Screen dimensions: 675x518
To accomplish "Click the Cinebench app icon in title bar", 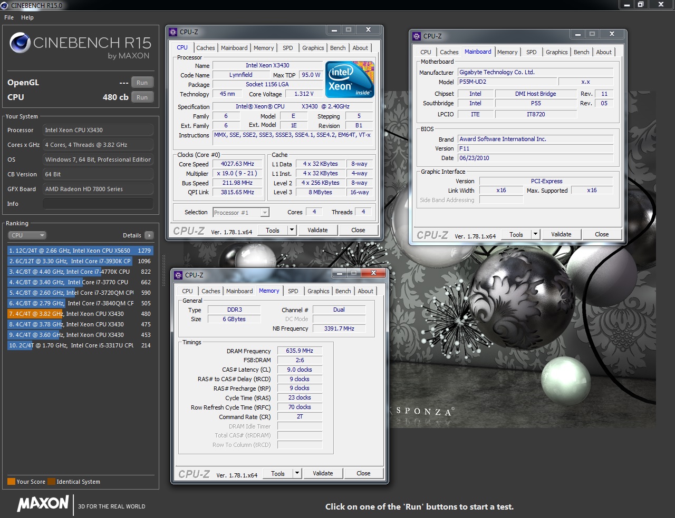I will point(4,5).
